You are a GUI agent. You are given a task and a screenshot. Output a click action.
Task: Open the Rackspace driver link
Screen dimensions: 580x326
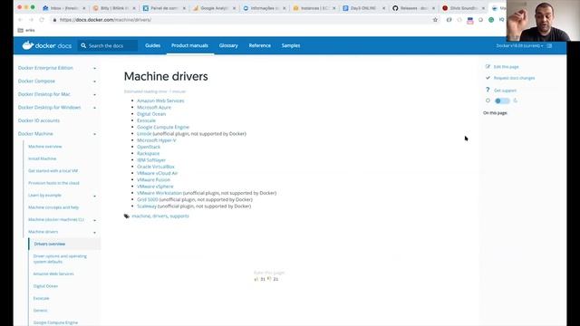tap(149, 153)
